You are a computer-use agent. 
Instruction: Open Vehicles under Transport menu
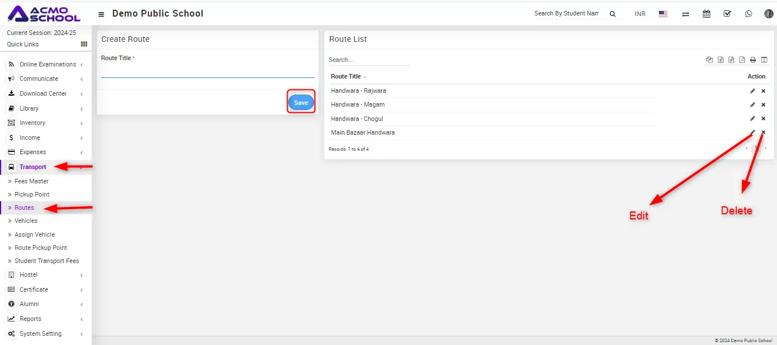point(26,221)
